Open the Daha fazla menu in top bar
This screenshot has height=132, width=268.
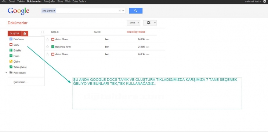click(x=79, y=1)
